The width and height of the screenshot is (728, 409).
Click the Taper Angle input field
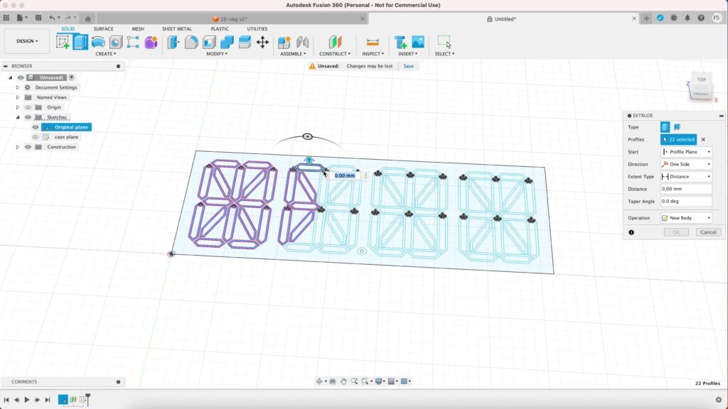[x=686, y=202]
